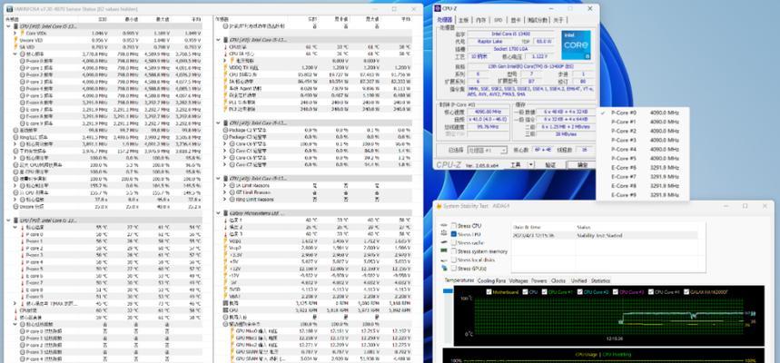The height and width of the screenshot is (363, 780).
Task: Click the lightning icon of VDDQ TX voltage row
Action: [x=225, y=67]
